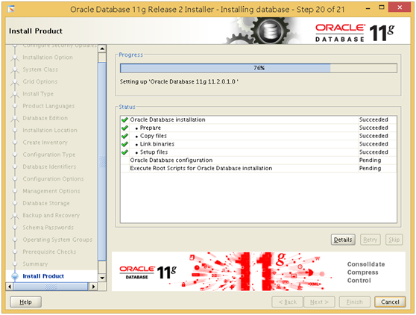
Task: Select Configuration Options step in sidebar
Action: 53,179
